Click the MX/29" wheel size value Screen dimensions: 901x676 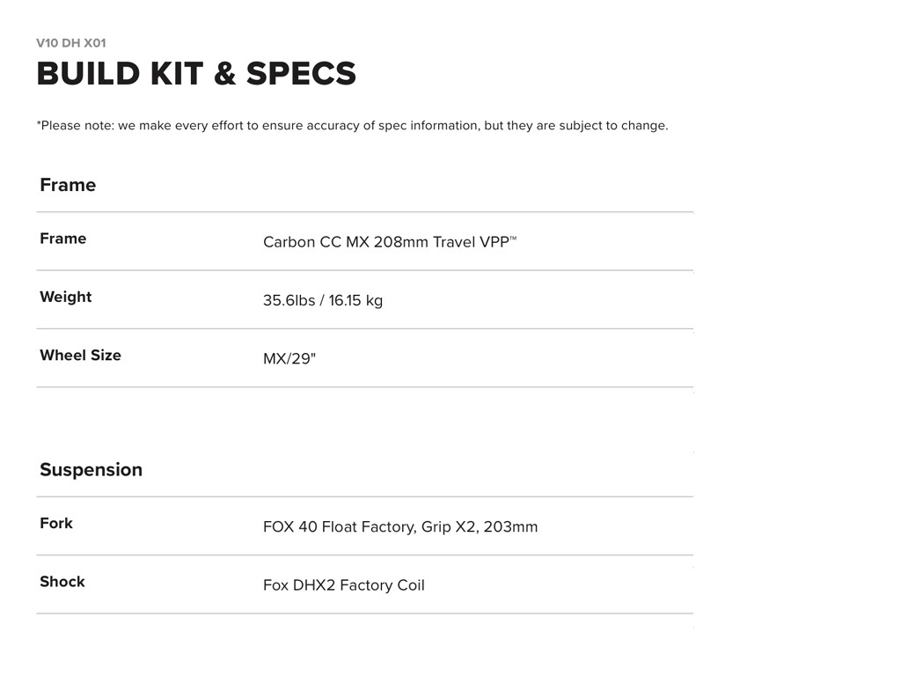(289, 359)
